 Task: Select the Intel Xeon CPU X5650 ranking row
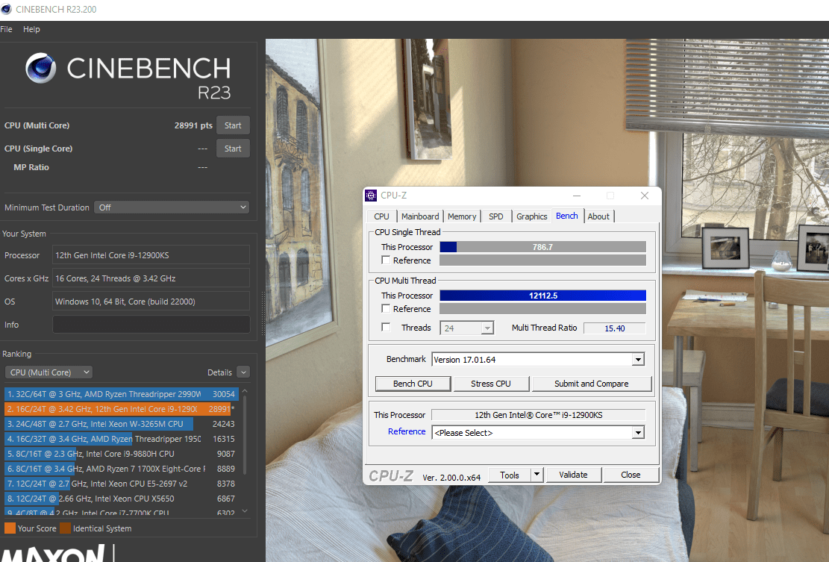tap(122, 499)
